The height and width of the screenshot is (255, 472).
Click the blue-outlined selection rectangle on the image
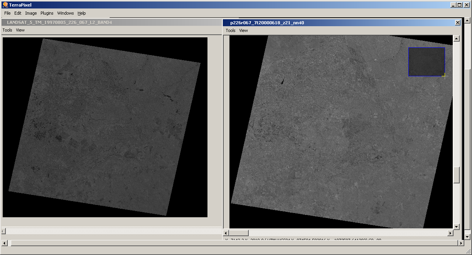click(x=426, y=62)
